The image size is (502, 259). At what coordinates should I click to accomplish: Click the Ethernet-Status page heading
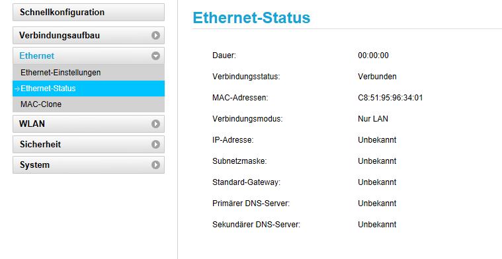click(x=251, y=18)
